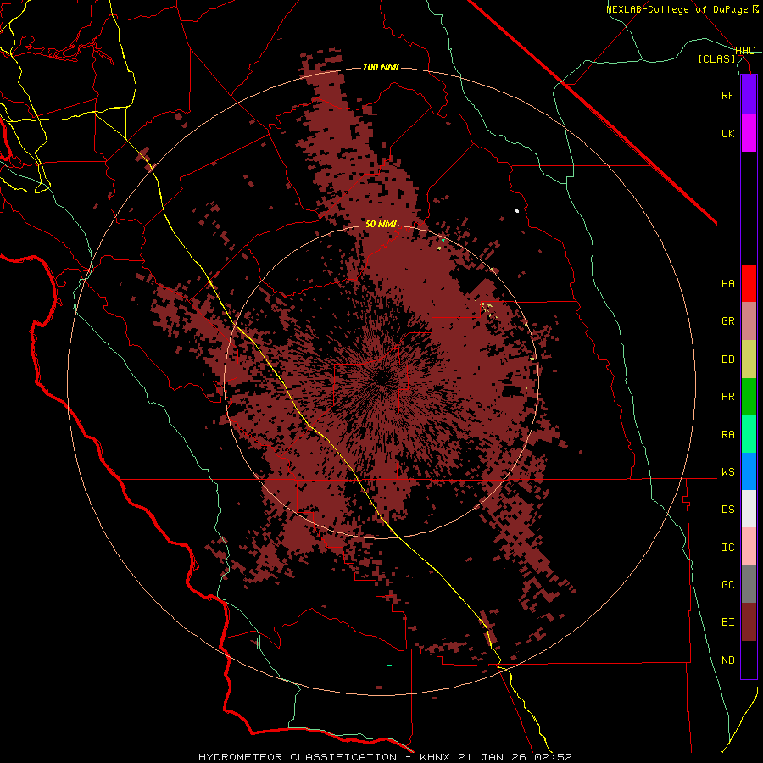This screenshot has width=763, height=763.
Task: Click the UK magenta legend swatch
Action: point(749,133)
